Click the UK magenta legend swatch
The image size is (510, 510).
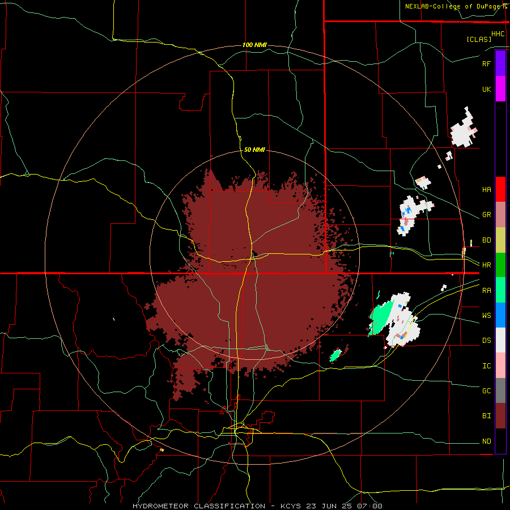500,89
